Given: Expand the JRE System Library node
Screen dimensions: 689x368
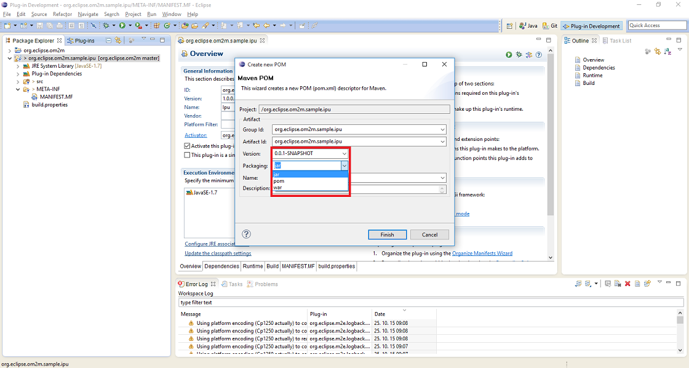Looking at the screenshot, I should (x=18, y=66).
